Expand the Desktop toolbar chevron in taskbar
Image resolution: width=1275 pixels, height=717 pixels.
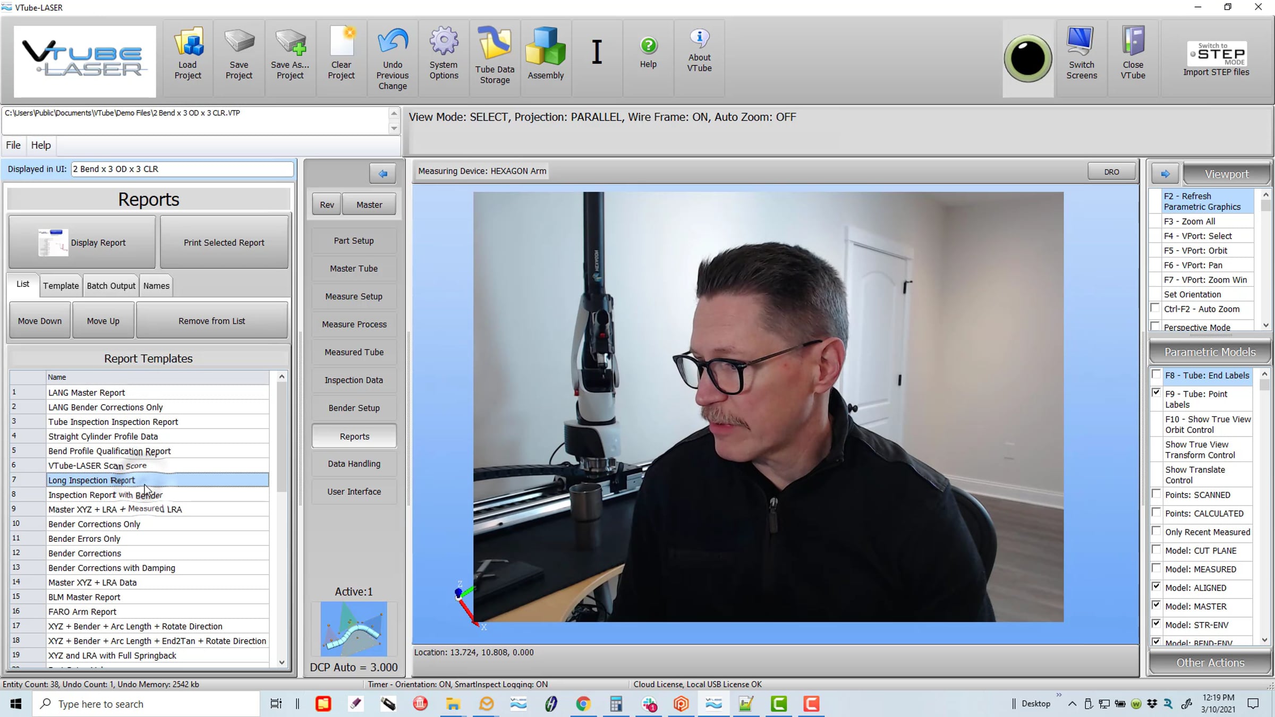[x=1059, y=695]
